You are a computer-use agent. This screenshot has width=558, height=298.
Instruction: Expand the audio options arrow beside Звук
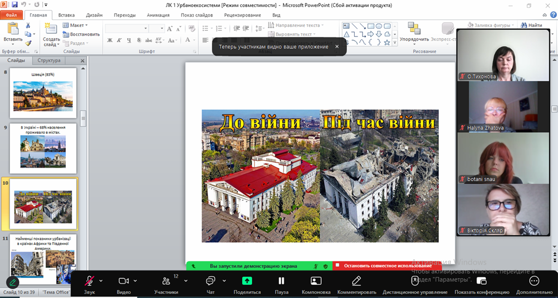(101, 281)
